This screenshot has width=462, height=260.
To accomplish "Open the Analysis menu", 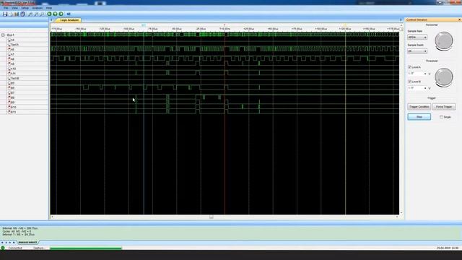I will [x=37, y=8].
